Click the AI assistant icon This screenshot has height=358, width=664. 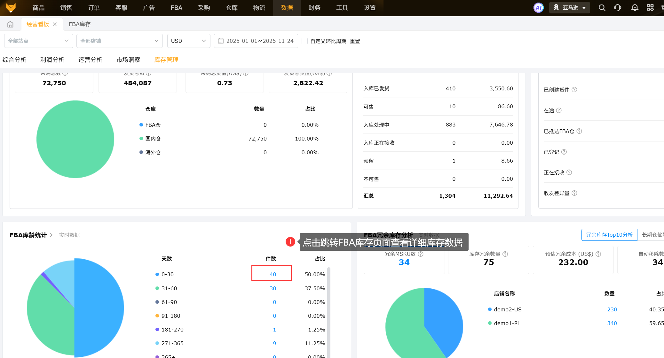pos(539,8)
